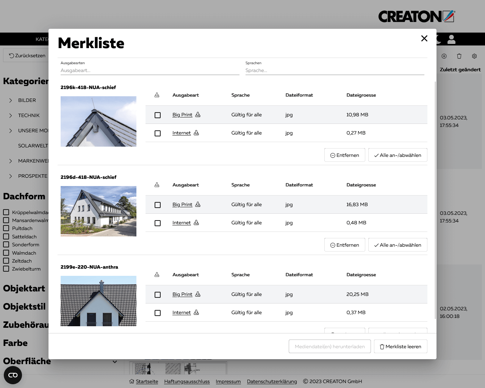
Task: Open Impressum footer link
Action: pyautogui.click(x=228, y=381)
